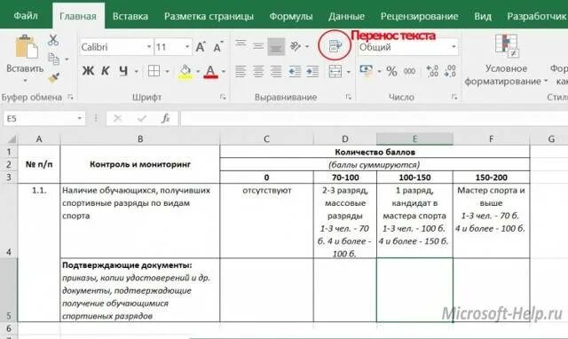This screenshot has height=339, width=568.
Task: Open the Число group dialog launcher
Action: (454, 97)
